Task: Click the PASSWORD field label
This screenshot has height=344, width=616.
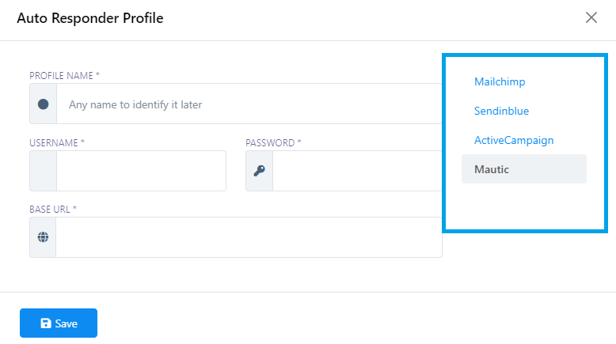Action: [x=273, y=143]
